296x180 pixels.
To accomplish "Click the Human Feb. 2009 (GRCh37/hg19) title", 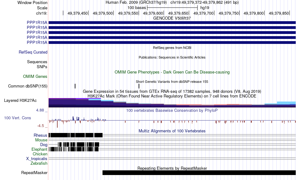I will coord(136,2).
